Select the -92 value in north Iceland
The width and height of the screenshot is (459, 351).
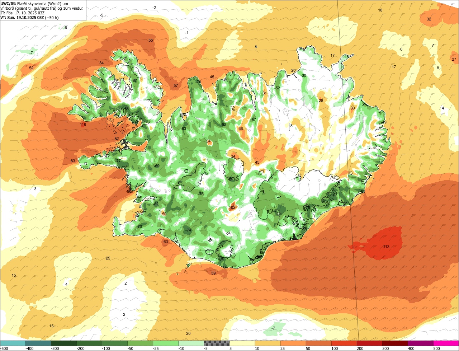coord(223,125)
